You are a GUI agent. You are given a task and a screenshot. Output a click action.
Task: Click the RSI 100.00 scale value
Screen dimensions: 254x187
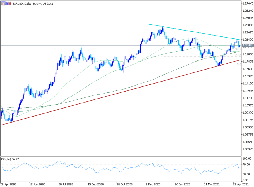[247, 158]
